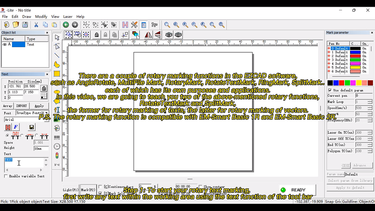Image resolution: width=375 pixels, height=211 pixels.
Task: Pick the yellow color in pen palette
Action: (x=359, y=83)
